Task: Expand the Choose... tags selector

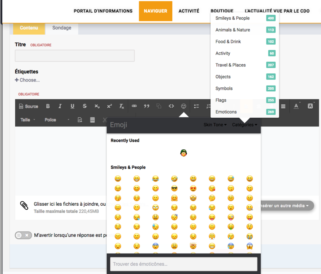Action: (x=27, y=80)
